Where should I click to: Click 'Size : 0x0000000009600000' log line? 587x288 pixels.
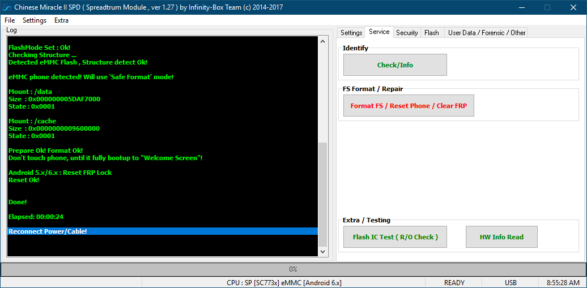pyautogui.click(x=54, y=128)
